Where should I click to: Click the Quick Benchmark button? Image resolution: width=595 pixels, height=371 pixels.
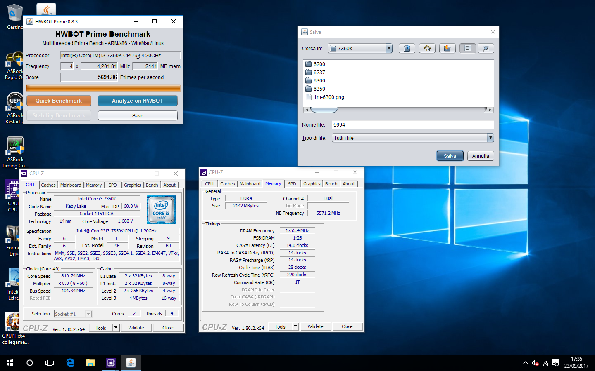click(x=59, y=101)
